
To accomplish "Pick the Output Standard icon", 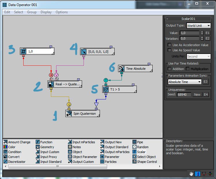I will (102, 147).
